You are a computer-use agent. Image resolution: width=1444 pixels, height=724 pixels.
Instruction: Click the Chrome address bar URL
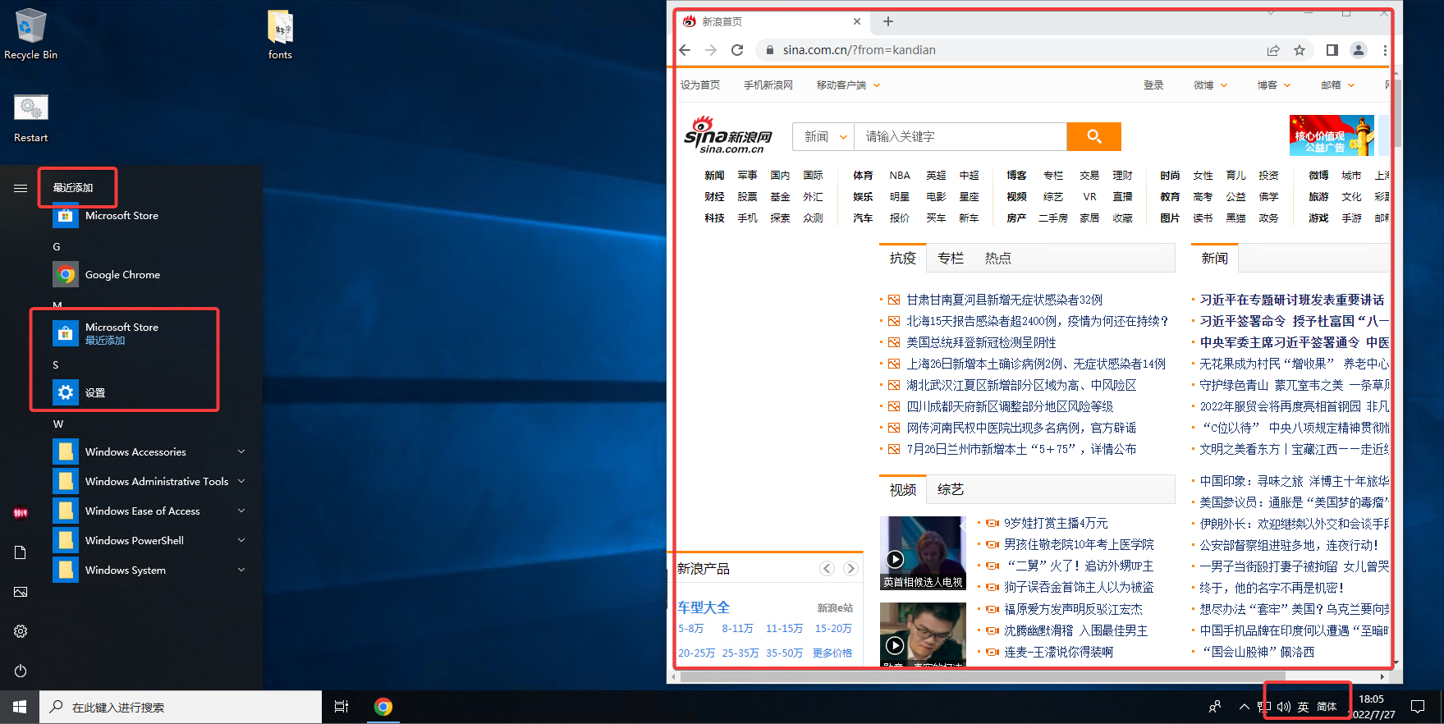(859, 50)
